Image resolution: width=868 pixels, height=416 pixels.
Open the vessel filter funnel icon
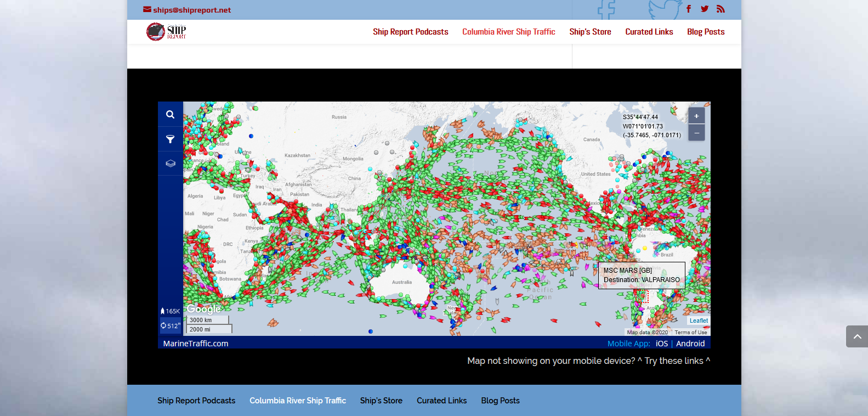pos(170,139)
